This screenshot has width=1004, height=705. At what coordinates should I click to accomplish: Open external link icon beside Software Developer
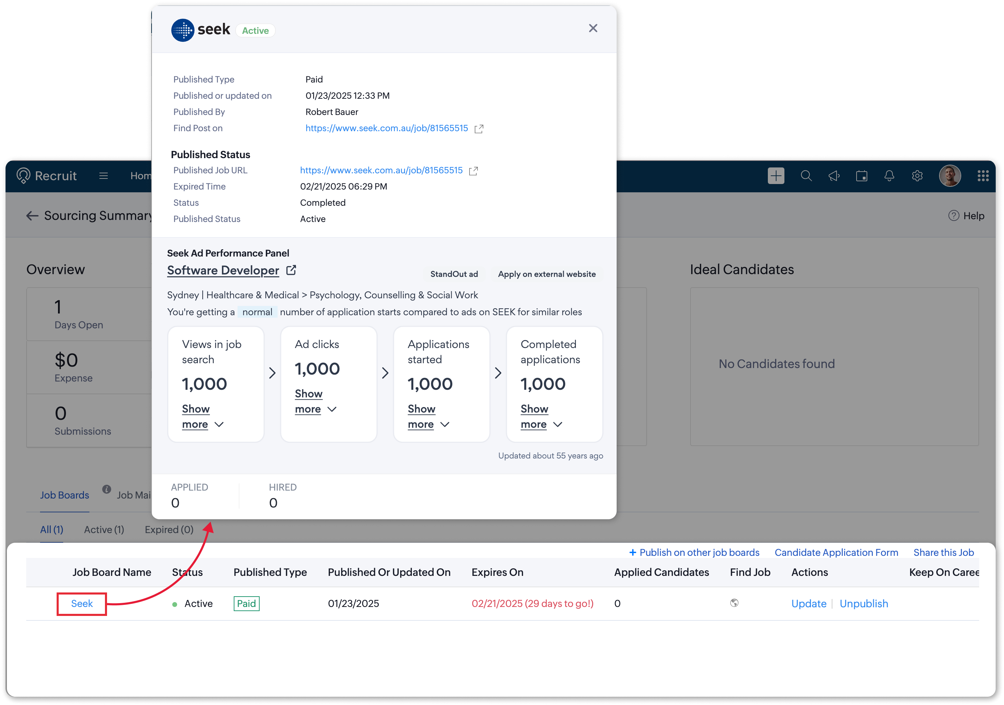point(291,270)
